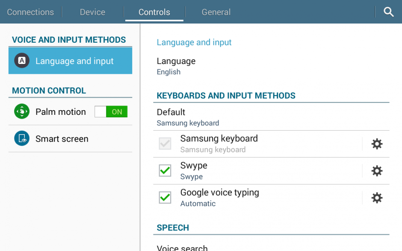Open Samsung keyboard settings gear
The image size is (402, 251).
(377, 144)
